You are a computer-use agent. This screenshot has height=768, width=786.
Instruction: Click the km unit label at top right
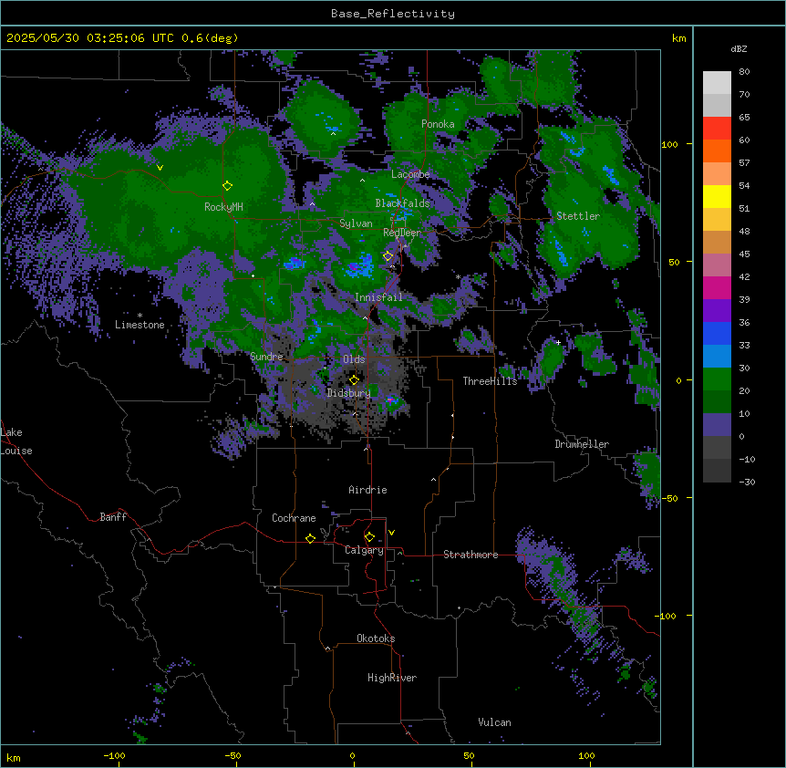click(x=678, y=38)
